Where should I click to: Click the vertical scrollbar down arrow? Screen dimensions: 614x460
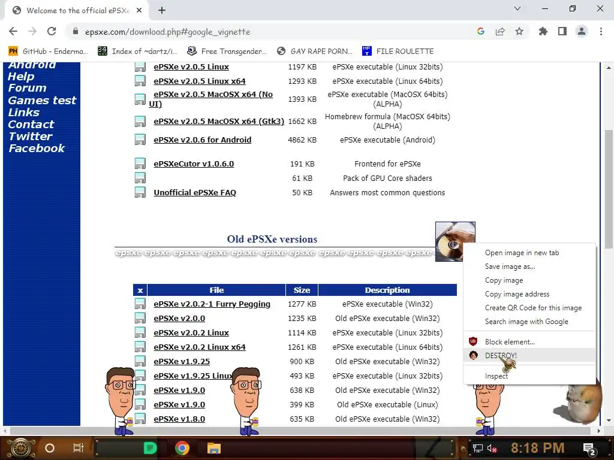(609, 420)
